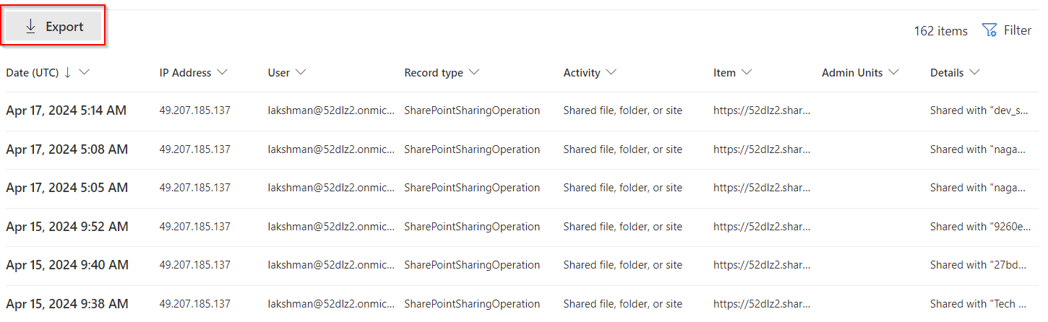This screenshot has height=322, width=1048.
Task: Click the 162 items count label
Action: pyautogui.click(x=940, y=31)
